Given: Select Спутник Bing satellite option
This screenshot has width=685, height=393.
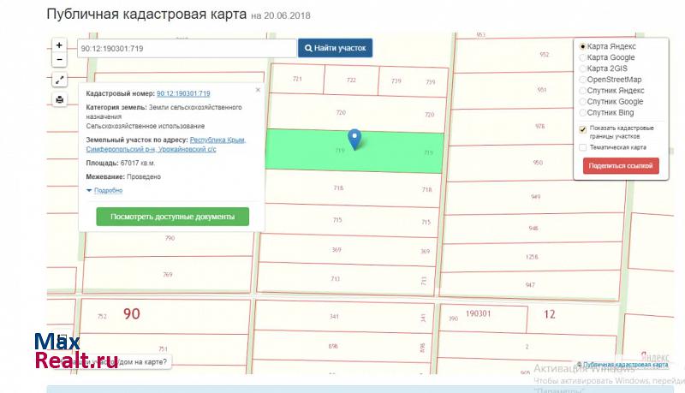Looking at the screenshot, I should (583, 113).
